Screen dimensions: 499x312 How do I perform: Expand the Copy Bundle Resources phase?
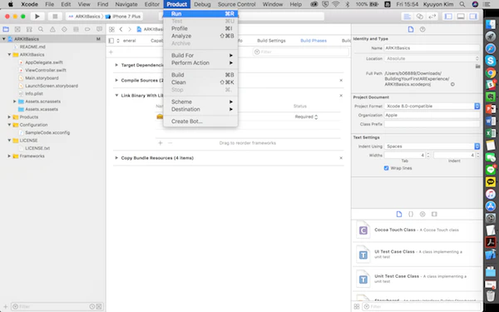[x=116, y=158]
